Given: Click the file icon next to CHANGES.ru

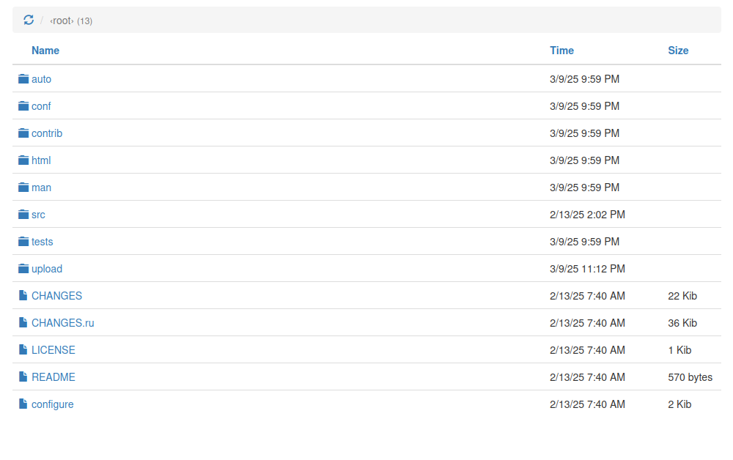Looking at the screenshot, I should click(x=23, y=323).
